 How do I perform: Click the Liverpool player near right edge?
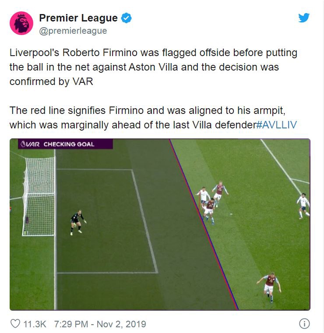click(303, 206)
